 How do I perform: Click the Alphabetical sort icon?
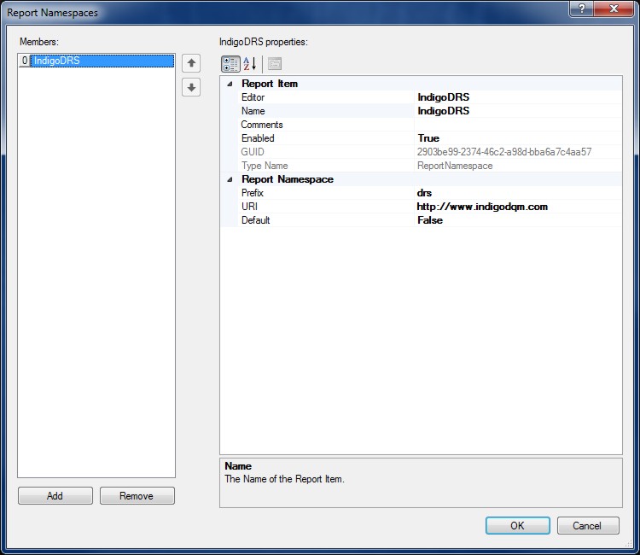pyautogui.click(x=250, y=64)
